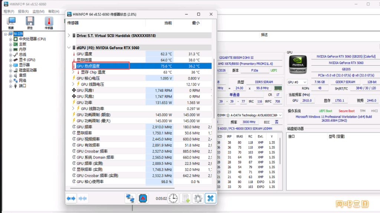This screenshot has height=213, width=380.
Task: Select the 内存 tree item
Action: pos(23,49)
